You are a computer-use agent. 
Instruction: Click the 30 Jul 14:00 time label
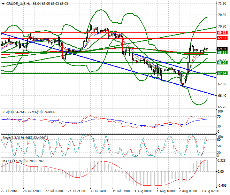pos(99,191)
